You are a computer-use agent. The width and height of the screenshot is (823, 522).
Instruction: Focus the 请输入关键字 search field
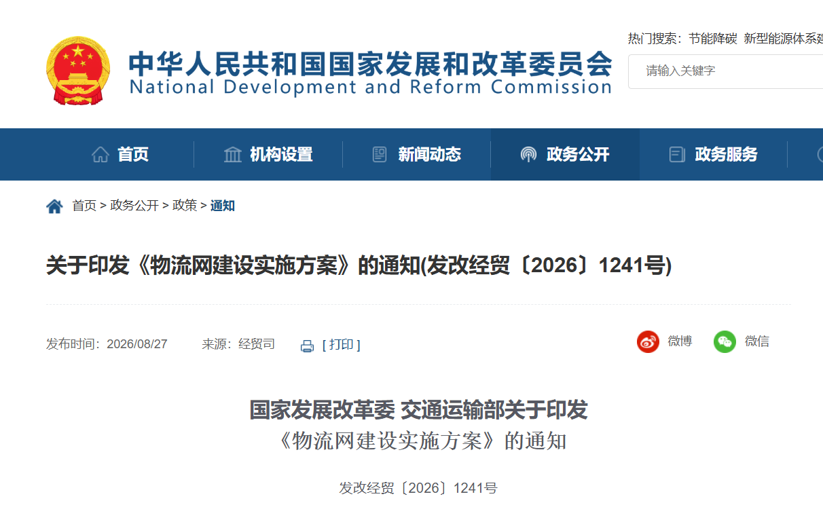pyautogui.click(x=725, y=71)
